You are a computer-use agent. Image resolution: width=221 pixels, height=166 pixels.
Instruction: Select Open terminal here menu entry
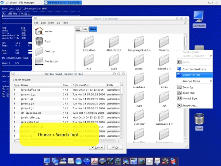pyautogui.click(x=194, y=69)
